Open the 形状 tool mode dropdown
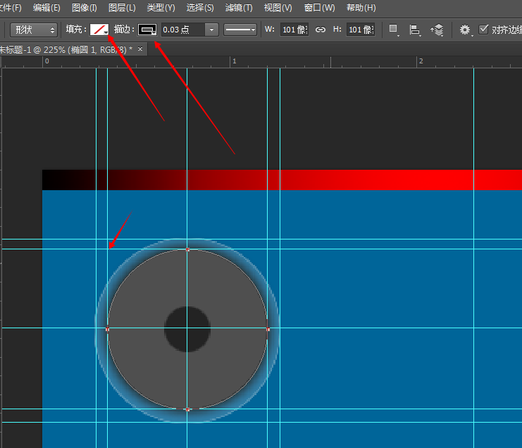 (34, 30)
